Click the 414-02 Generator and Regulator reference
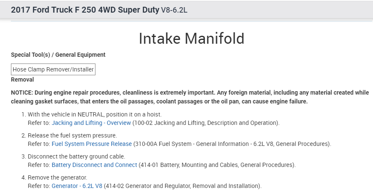This screenshot has width=373, height=193. pyautogui.click(x=183, y=186)
